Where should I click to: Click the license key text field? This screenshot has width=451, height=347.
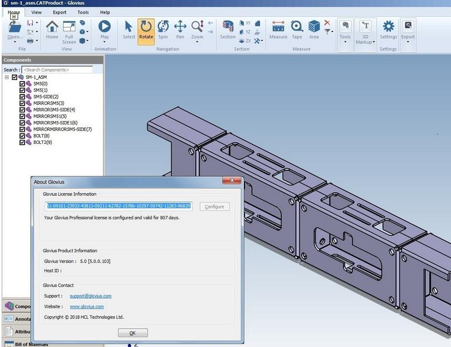click(118, 206)
